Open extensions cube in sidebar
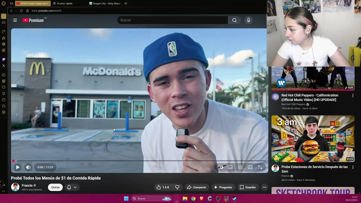The height and width of the screenshot is (203, 361). [4, 106]
